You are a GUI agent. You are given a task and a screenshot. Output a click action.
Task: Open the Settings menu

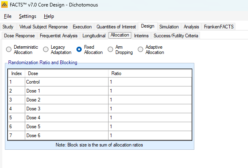tap(27, 16)
